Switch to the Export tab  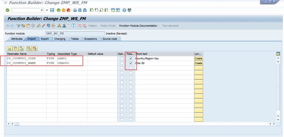(x=45, y=39)
